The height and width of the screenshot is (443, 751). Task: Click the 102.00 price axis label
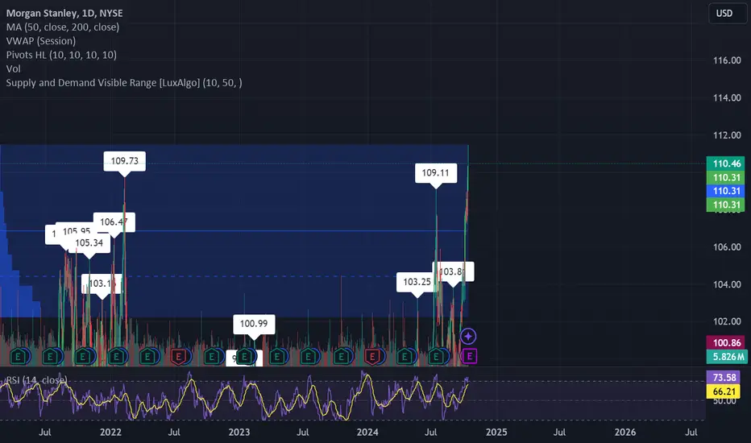coord(727,321)
